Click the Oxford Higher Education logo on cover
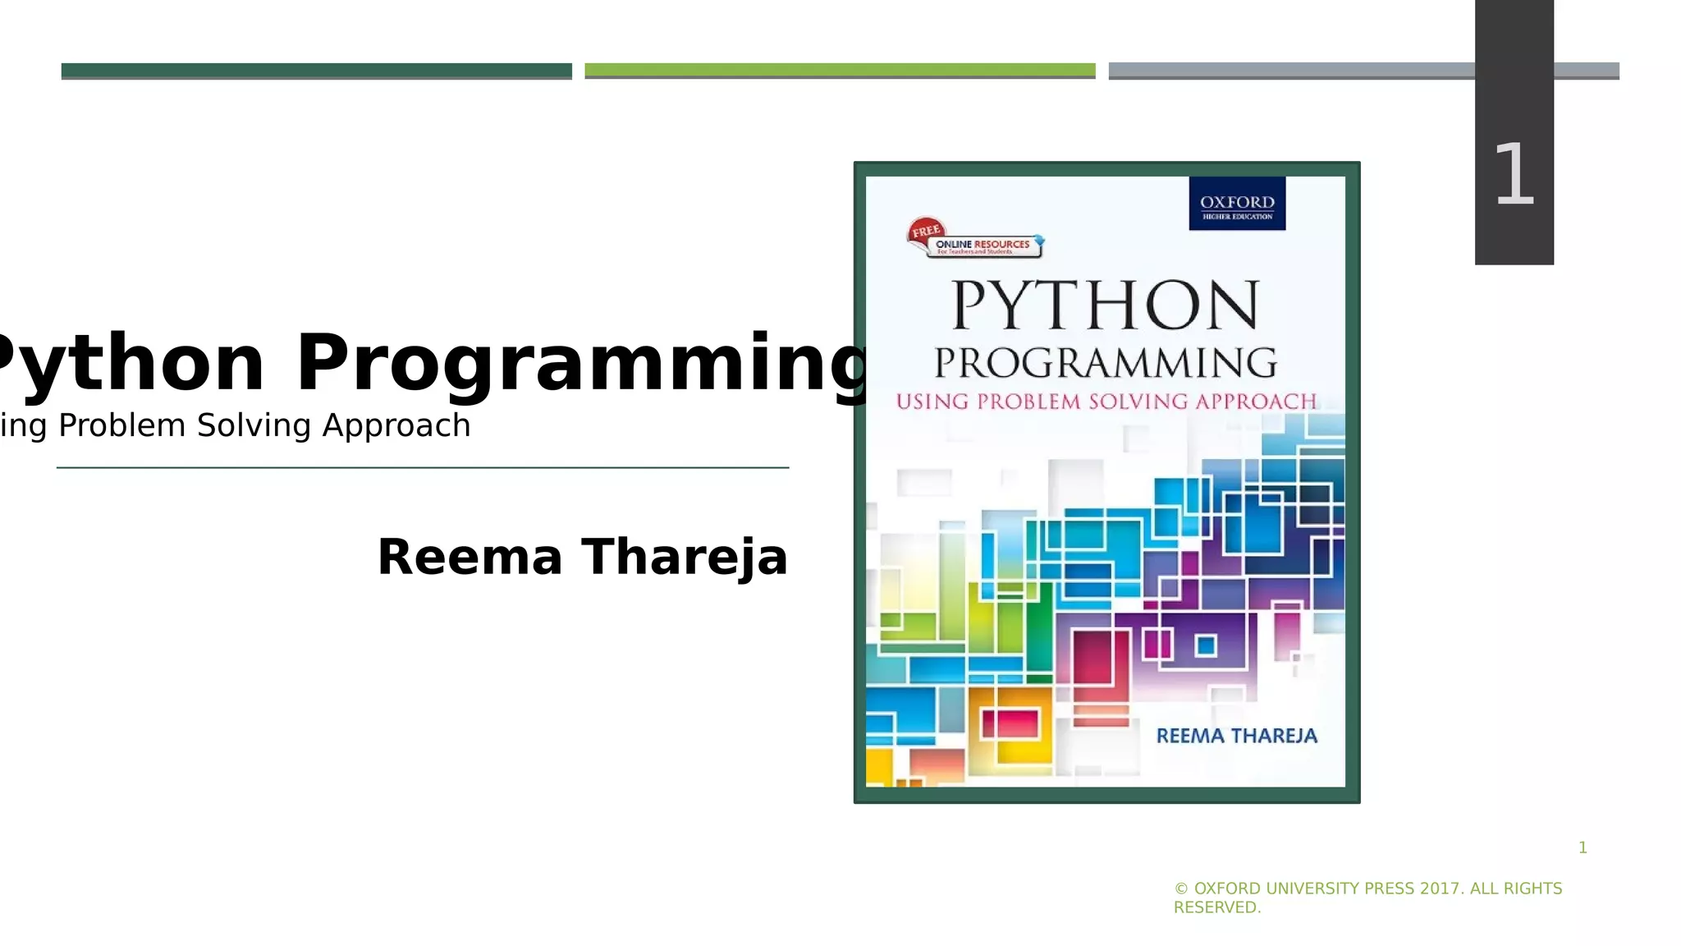1681x946 pixels. click(x=1236, y=204)
